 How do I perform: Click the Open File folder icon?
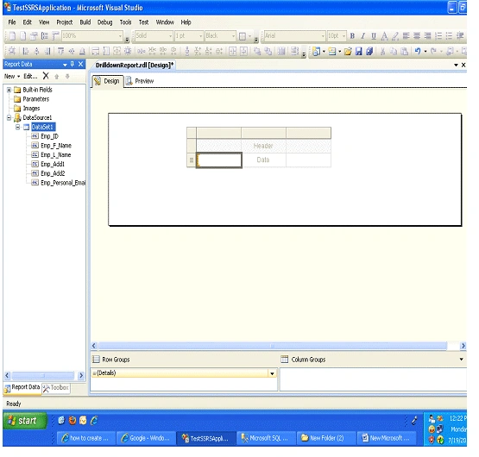click(x=348, y=51)
